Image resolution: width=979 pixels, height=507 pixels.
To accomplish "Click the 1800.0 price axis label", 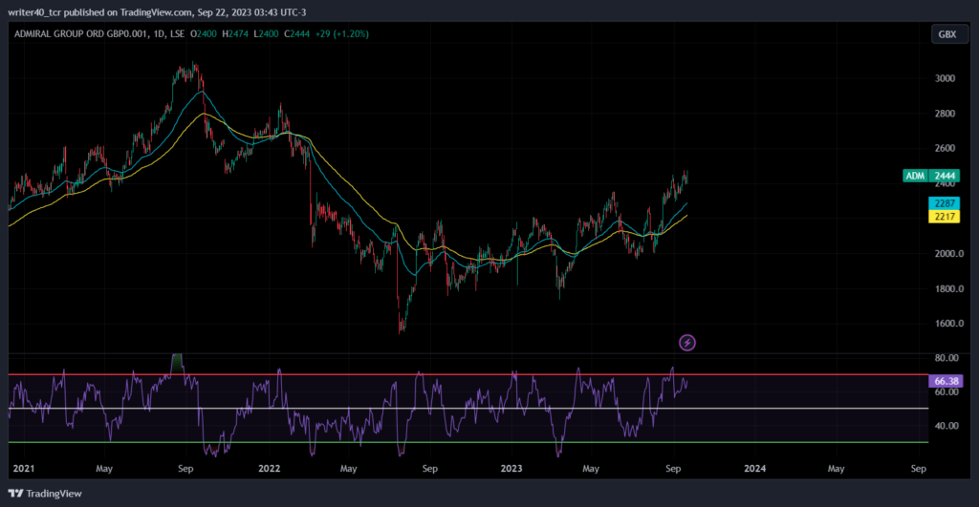I will (x=949, y=288).
